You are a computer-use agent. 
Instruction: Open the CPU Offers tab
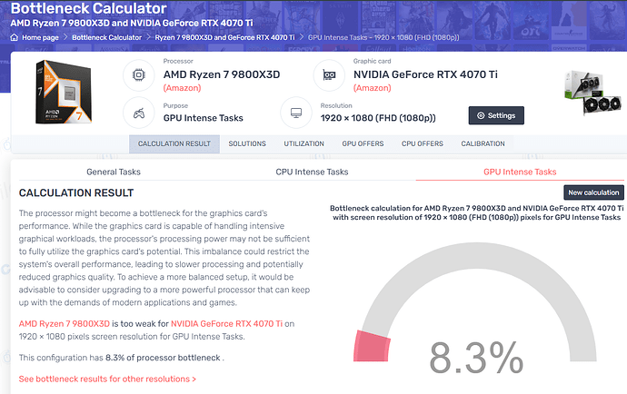tap(423, 144)
